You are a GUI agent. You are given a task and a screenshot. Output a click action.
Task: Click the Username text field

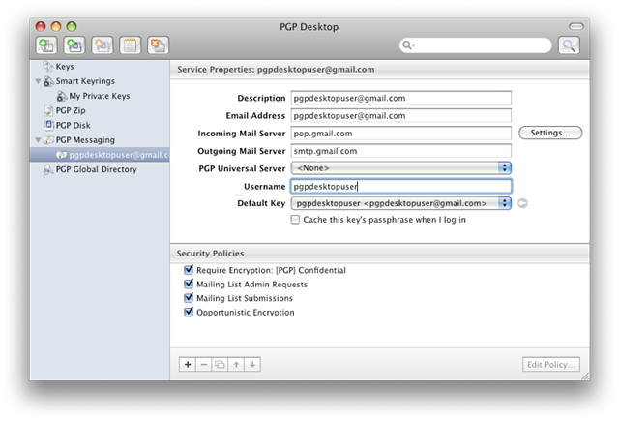(x=401, y=187)
